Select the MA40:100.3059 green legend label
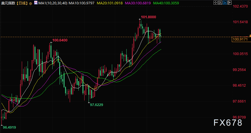Image resolution: width=251 pixels, height=133 pixels. (166, 3)
